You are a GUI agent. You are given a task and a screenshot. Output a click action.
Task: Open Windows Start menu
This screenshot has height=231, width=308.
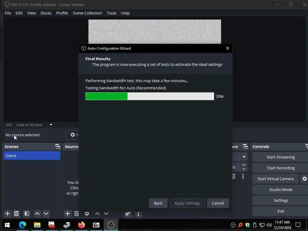coord(7,225)
